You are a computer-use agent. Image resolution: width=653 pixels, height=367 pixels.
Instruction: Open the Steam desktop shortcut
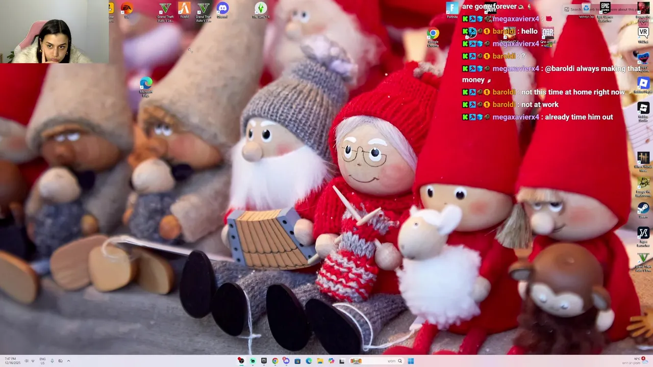(643, 210)
